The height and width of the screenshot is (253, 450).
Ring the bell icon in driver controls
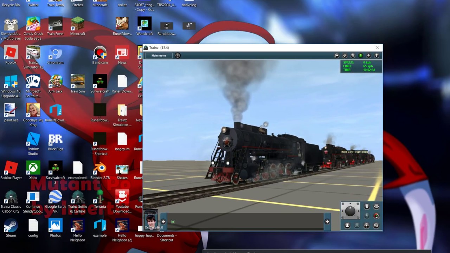[347, 226]
